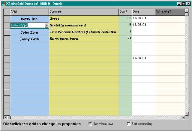
Task: Select the count cell showing 7
Action: click(125, 32)
